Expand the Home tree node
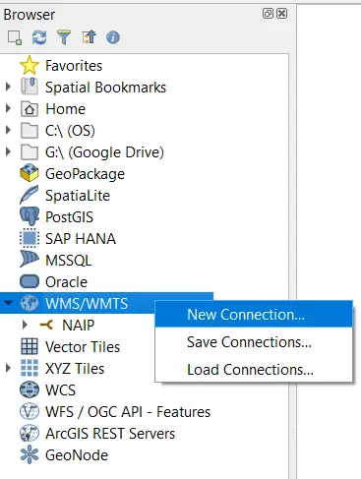 pos(9,108)
